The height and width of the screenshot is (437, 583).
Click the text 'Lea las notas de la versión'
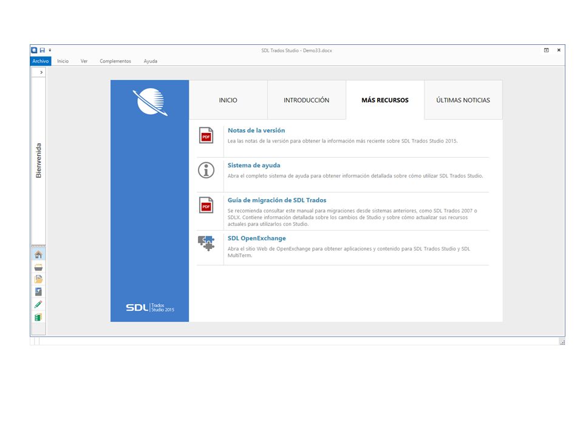point(260,141)
